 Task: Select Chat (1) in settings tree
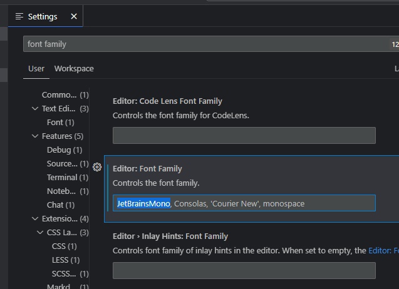pos(61,205)
